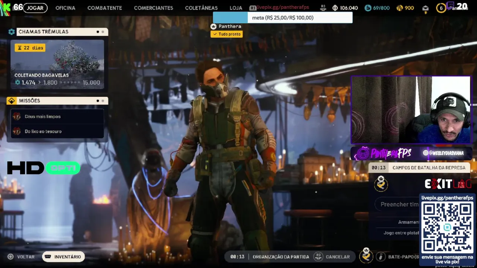The image size is (477, 268).
Task: Click CANCELAR to stop matchmaking
Action: (x=338, y=257)
